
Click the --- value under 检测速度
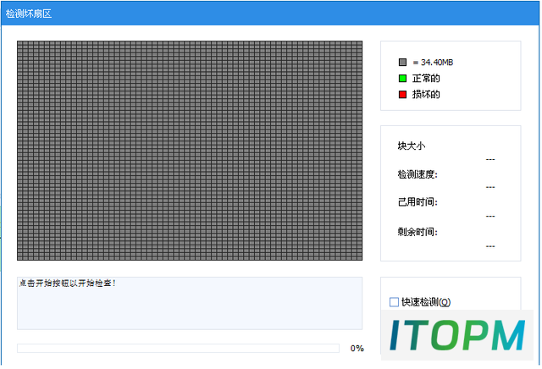[490, 187]
